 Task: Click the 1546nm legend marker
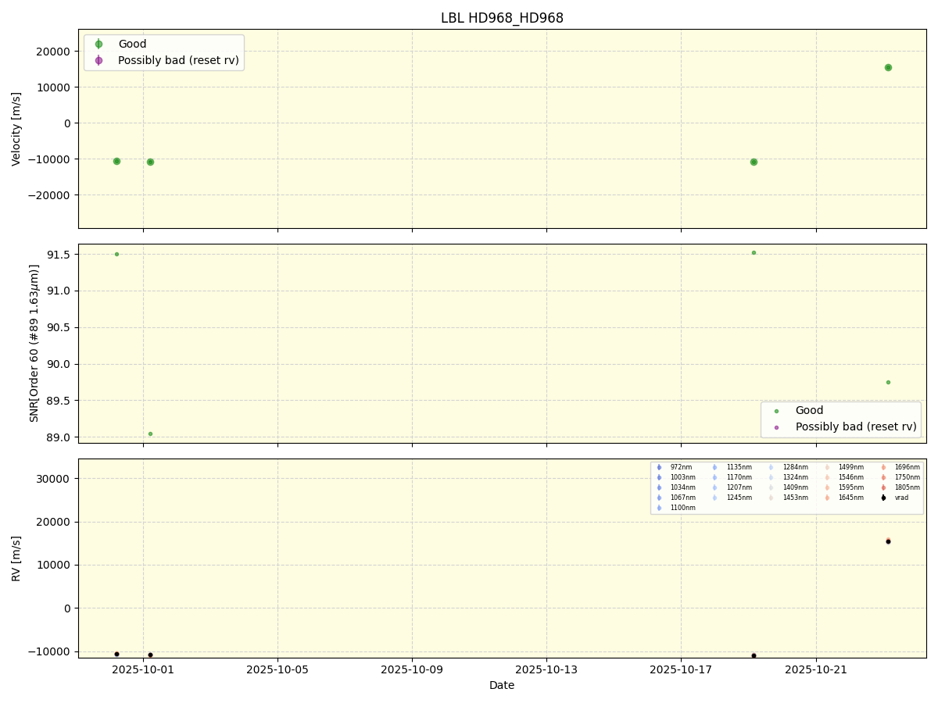(827, 477)
